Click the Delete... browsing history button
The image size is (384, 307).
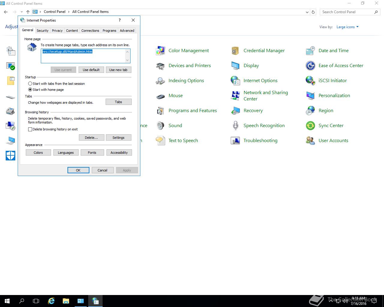[91, 138]
